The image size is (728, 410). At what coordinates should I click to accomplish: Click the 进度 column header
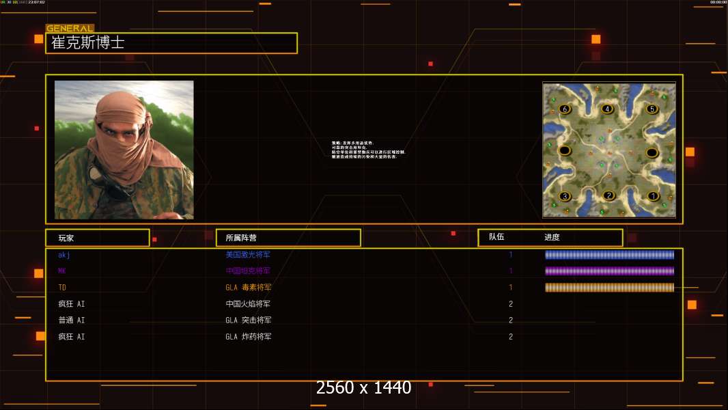pyautogui.click(x=552, y=237)
